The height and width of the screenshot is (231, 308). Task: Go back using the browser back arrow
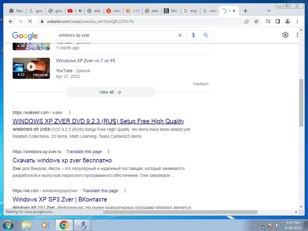(11, 21)
